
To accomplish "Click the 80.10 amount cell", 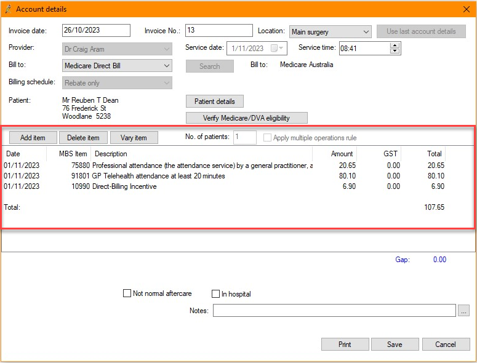I will [x=347, y=176].
